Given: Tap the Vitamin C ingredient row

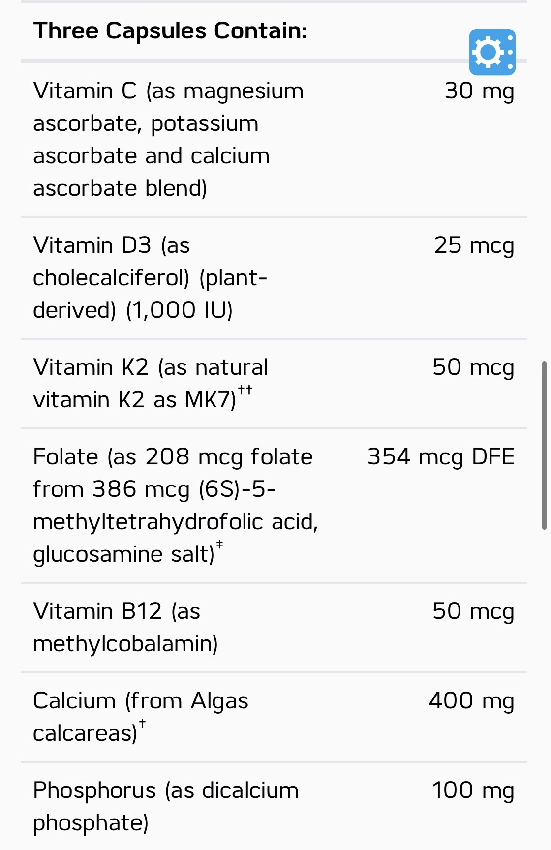Looking at the screenshot, I should click(274, 140).
